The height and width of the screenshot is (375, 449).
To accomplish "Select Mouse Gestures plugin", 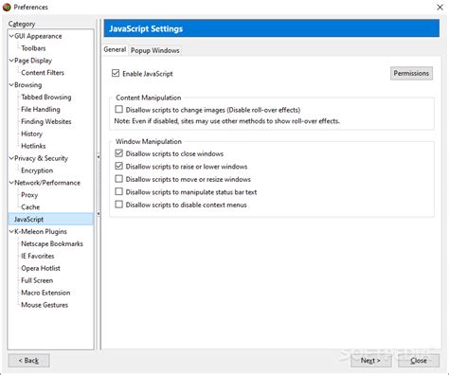I will click(x=45, y=305).
